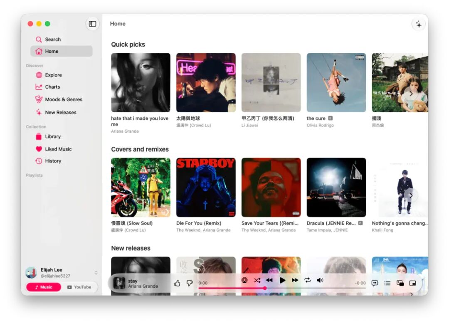Click the Charts graph icon
The image size is (449, 323).
[39, 87]
